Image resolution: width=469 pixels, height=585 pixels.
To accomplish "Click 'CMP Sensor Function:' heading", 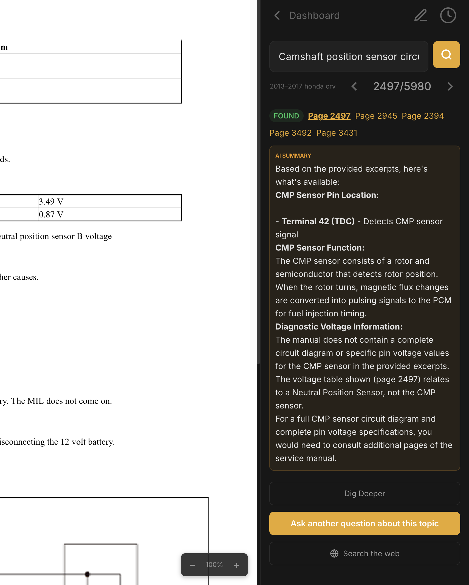I will click(320, 248).
